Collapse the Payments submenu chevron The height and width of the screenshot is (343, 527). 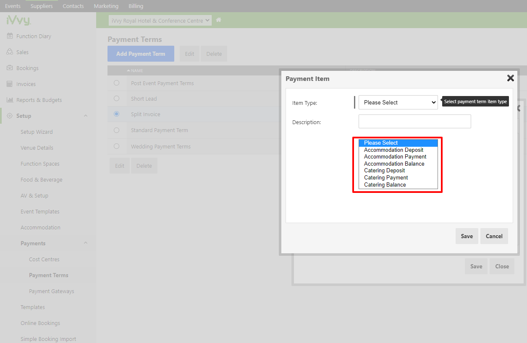[x=86, y=243]
